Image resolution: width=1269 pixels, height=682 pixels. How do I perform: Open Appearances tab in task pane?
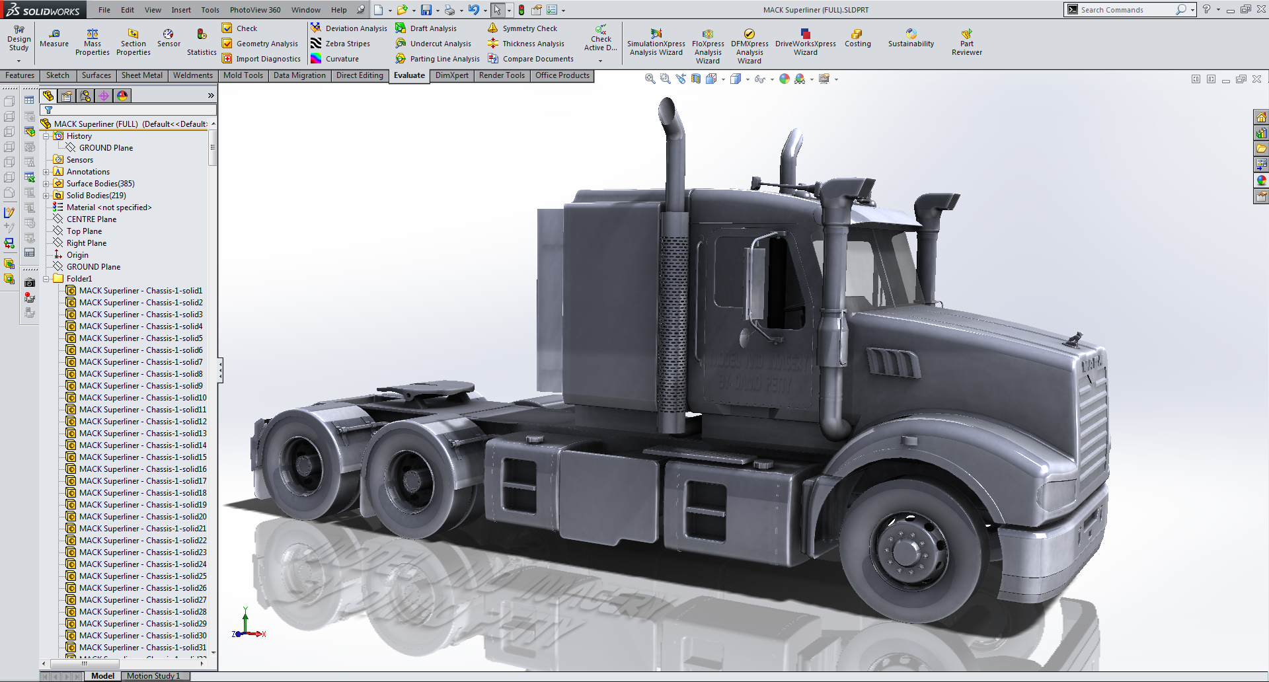1261,180
